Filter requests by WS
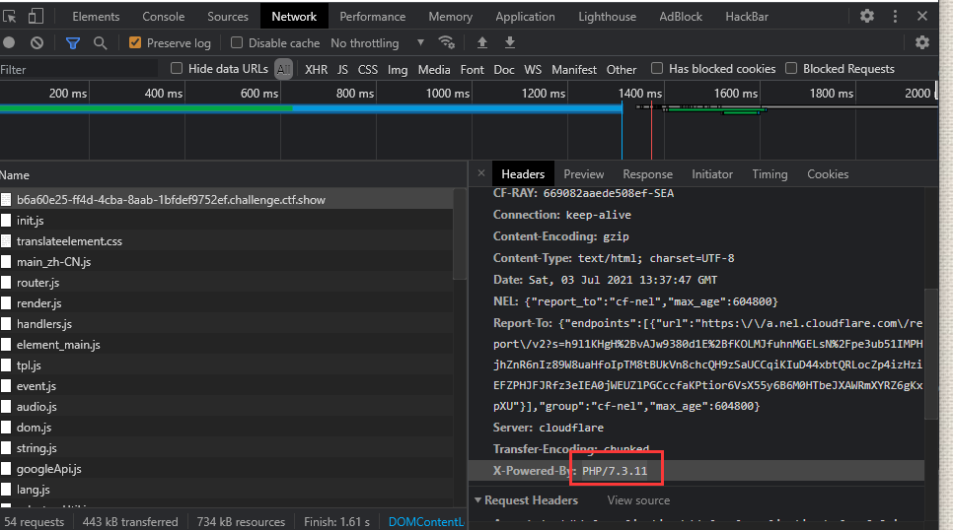This screenshot has height=530, width=953. 533,69
